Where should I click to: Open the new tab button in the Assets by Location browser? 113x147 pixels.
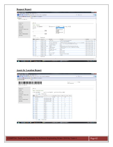(x=32, y=80)
